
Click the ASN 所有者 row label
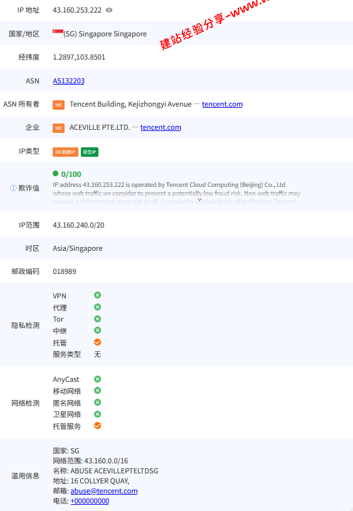coord(21,104)
